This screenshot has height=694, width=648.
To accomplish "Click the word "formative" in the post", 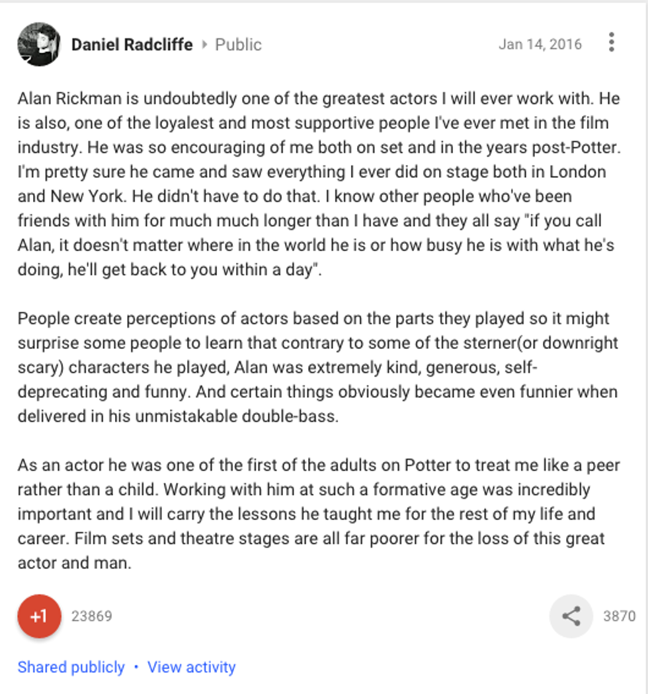I will pyautogui.click(x=419, y=490).
